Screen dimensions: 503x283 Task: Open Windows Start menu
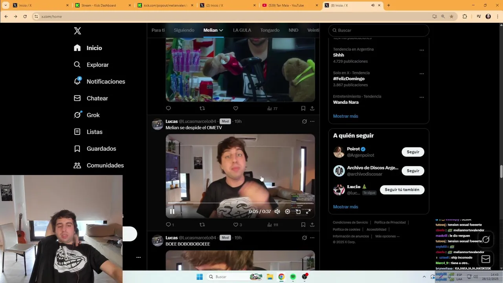pos(200,277)
